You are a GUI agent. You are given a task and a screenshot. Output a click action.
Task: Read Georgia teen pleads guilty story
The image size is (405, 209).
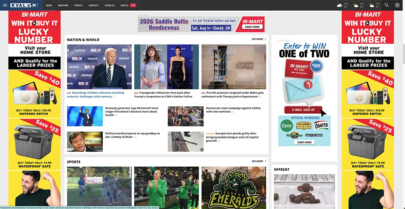(x=232, y=137)
